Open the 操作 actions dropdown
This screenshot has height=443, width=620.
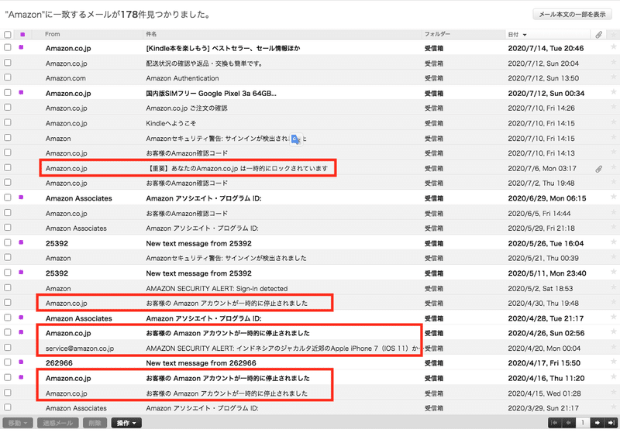(126, 423)
